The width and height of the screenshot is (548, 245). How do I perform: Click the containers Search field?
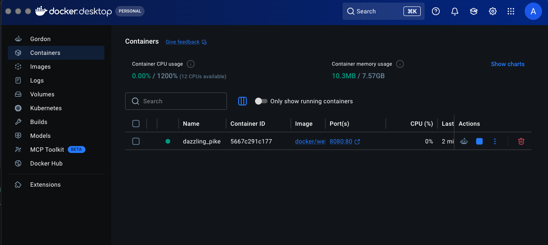(x=176, y=101)
